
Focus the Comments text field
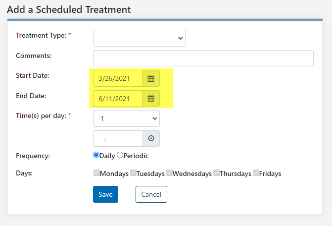(x=203, y=58)
